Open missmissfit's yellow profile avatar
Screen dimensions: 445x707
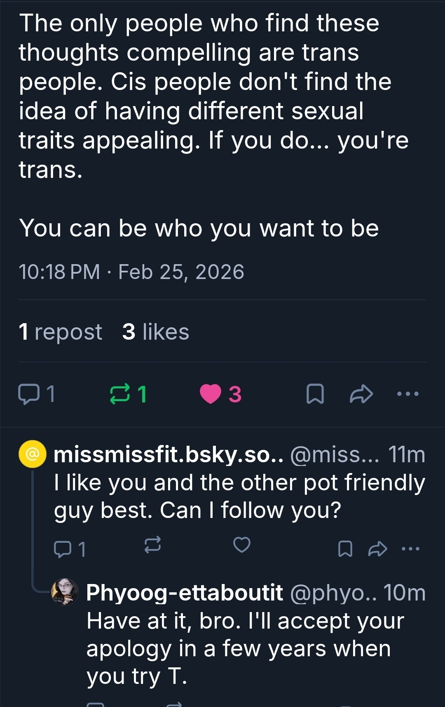point(33,454)
